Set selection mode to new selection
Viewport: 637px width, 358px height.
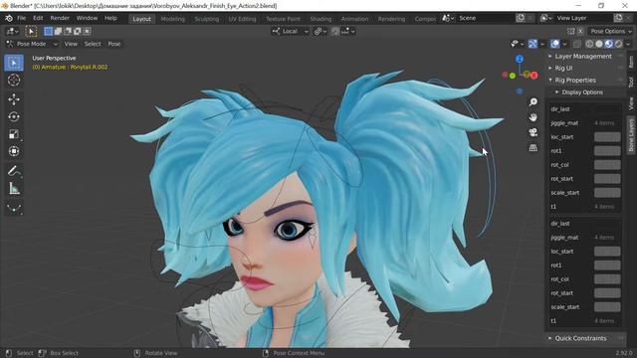pos(49,31)
